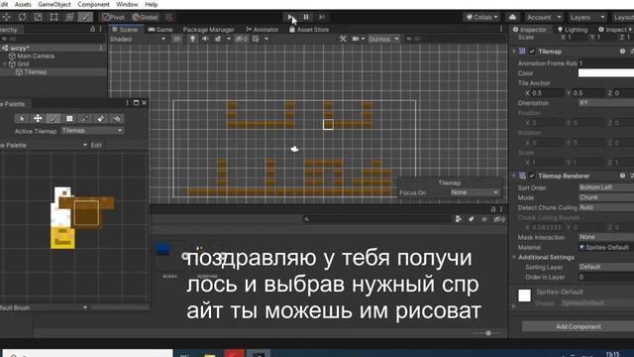Lock the Hierarchy panel
The height and width of the screenshot is (357, 634).
pos(92,29)
